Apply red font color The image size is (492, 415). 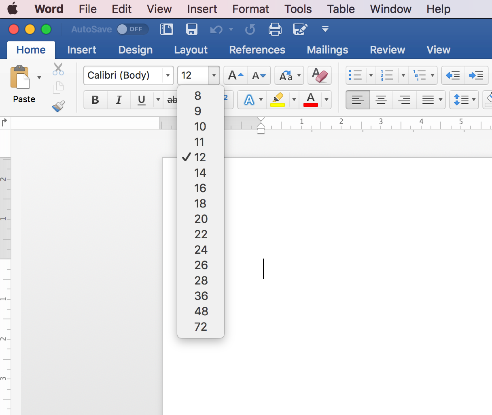click(311, 100)
